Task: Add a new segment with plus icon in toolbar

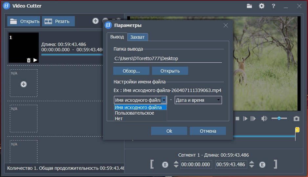Action: (96, 21)
